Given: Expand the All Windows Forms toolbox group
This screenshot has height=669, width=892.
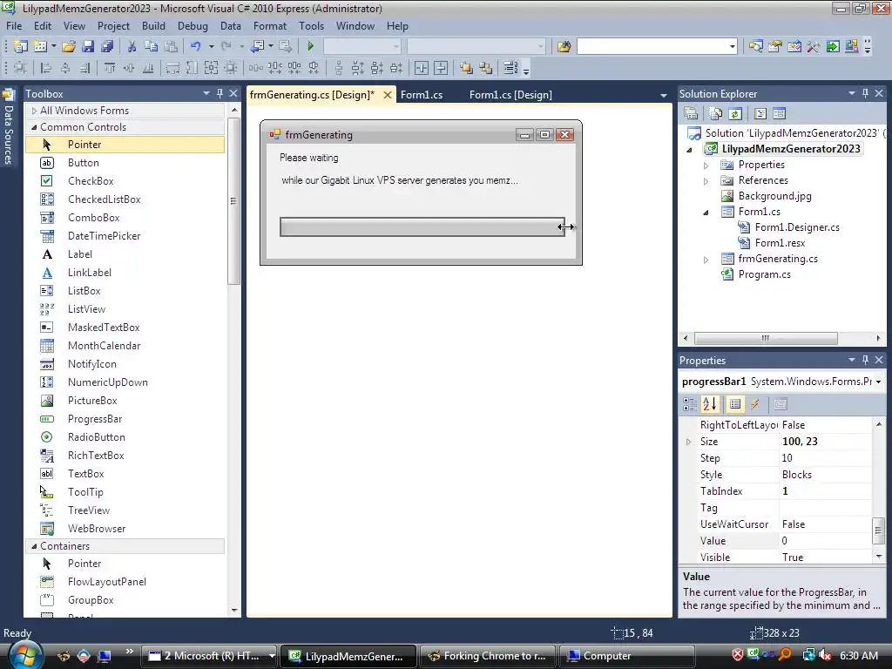Looking at the screenshot, I should pyautogui.click(x=34, y=111).
